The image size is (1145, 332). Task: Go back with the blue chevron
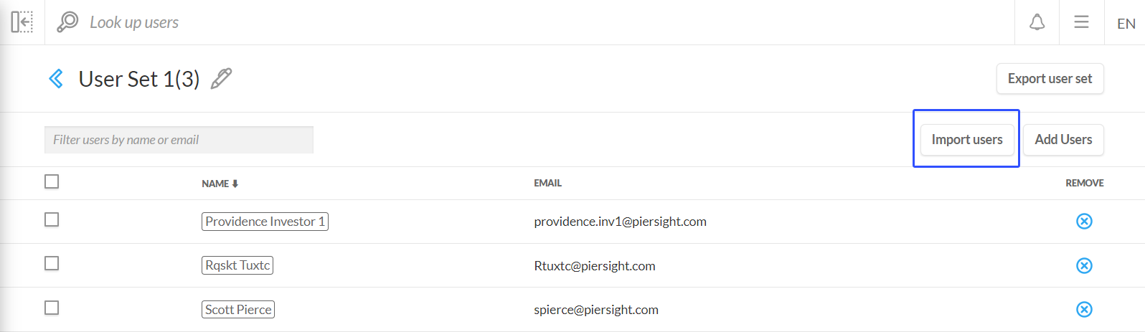coord(56,78)
